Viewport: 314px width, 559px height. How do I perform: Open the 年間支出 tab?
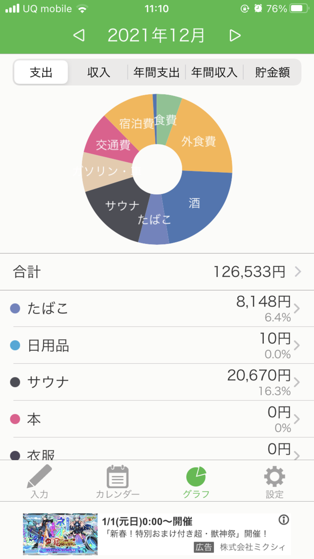point(157,73)
